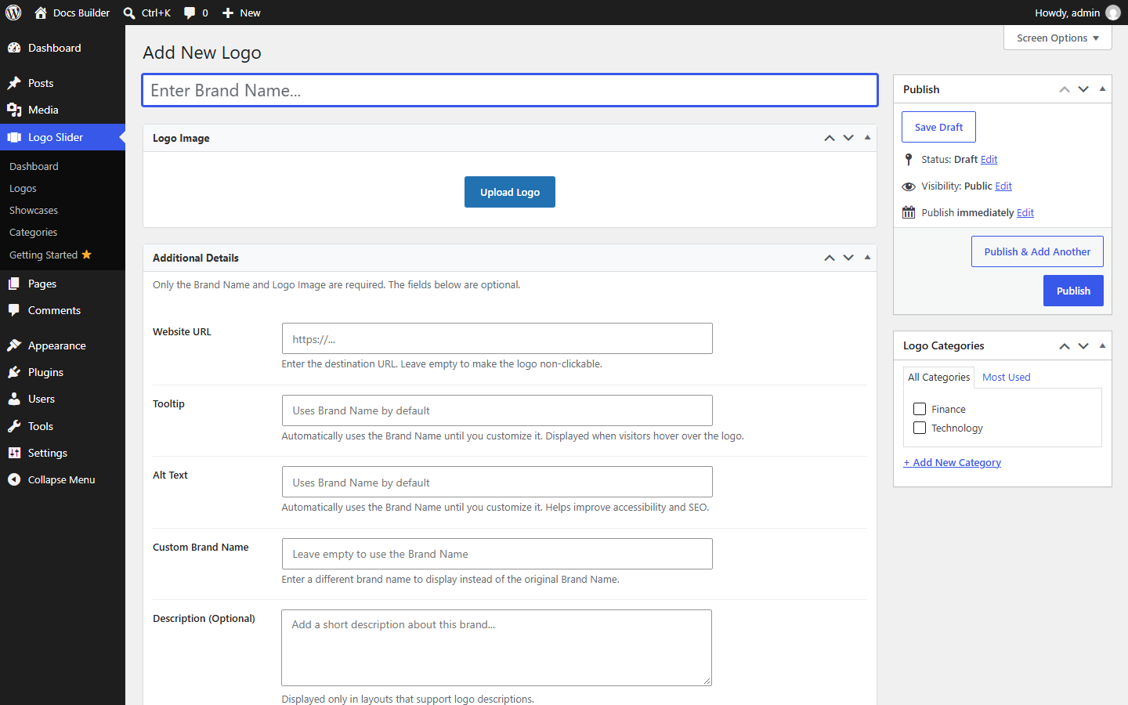Check the Technology category checkbox
This screenshot has width=1128, height=705.
pos(920,428)
